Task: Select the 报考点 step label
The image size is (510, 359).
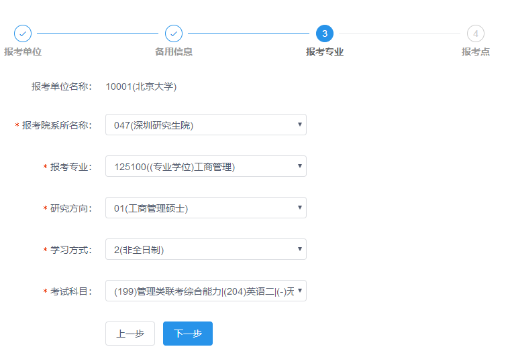Action: coord(476,52)
